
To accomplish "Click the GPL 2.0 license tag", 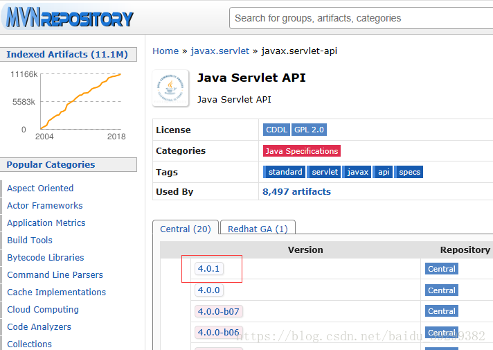I will click(309, 130).
